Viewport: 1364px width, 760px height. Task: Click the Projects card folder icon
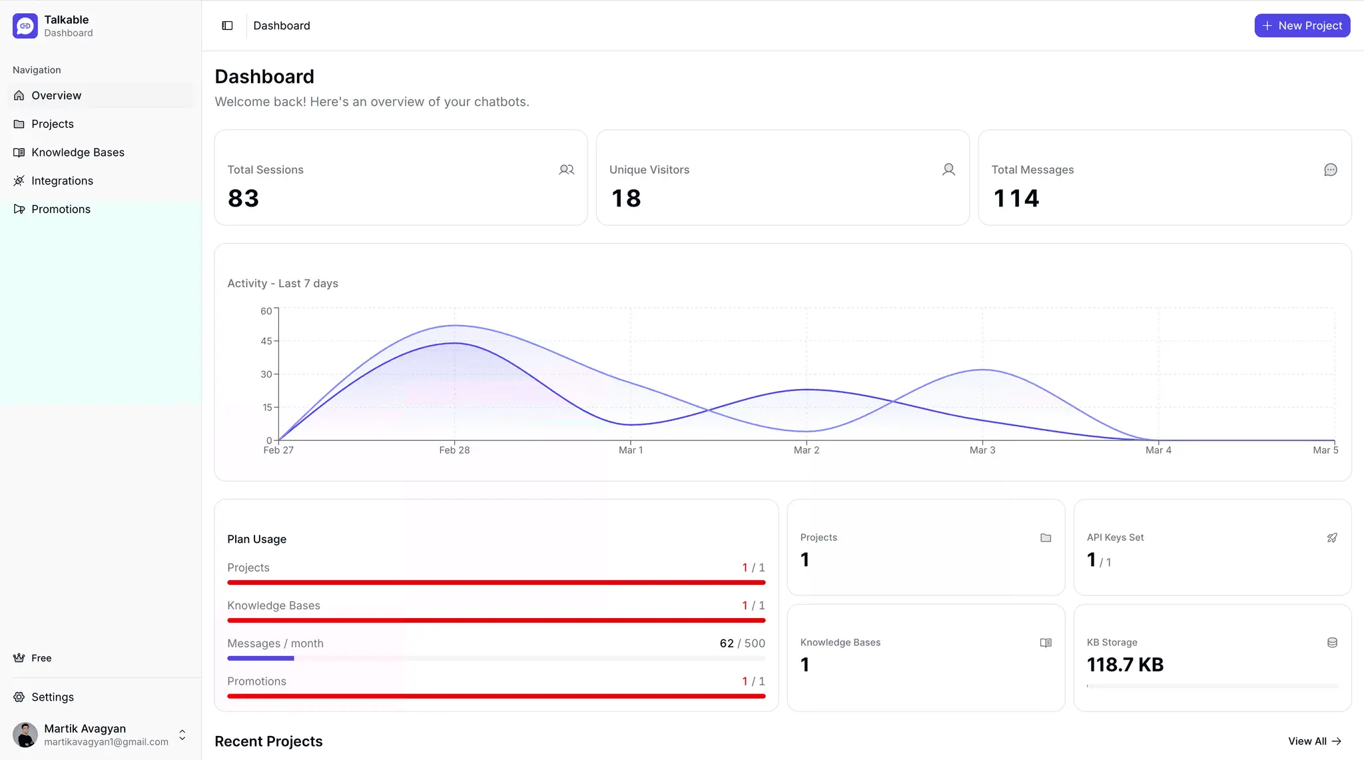coord(1046,538)
